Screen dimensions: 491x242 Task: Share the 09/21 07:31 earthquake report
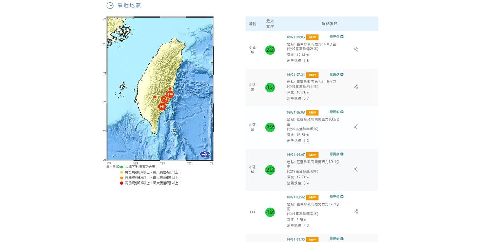(x=356, y=87)
